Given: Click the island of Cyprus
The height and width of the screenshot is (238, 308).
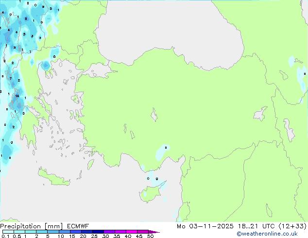Looking at the screenshot, I should (x=152, y=192).
